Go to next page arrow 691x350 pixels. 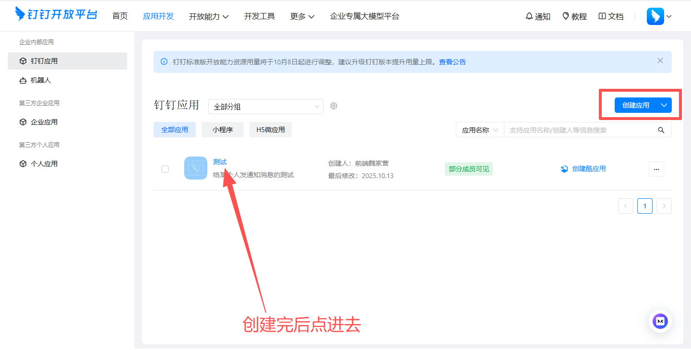coord(664,206)
